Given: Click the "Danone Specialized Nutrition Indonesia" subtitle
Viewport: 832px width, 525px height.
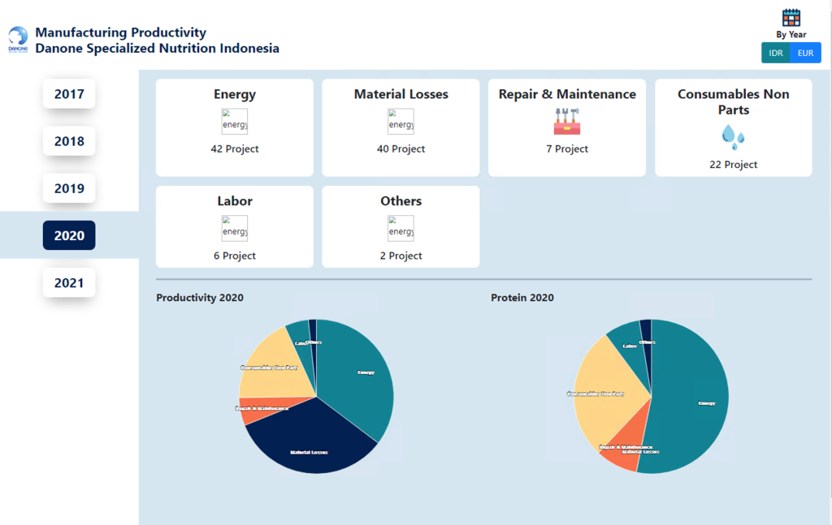Looking at the screenshot, I should coord(157,48).
